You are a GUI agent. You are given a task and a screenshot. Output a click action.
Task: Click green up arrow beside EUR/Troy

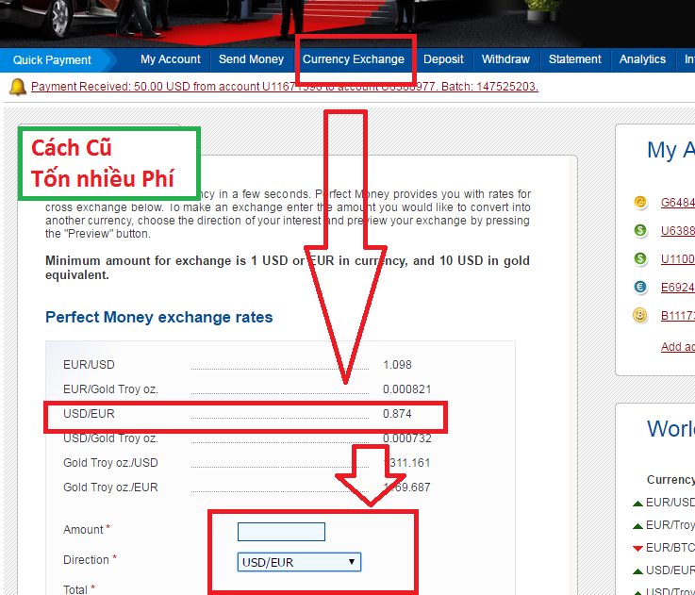tap(637, 526)
